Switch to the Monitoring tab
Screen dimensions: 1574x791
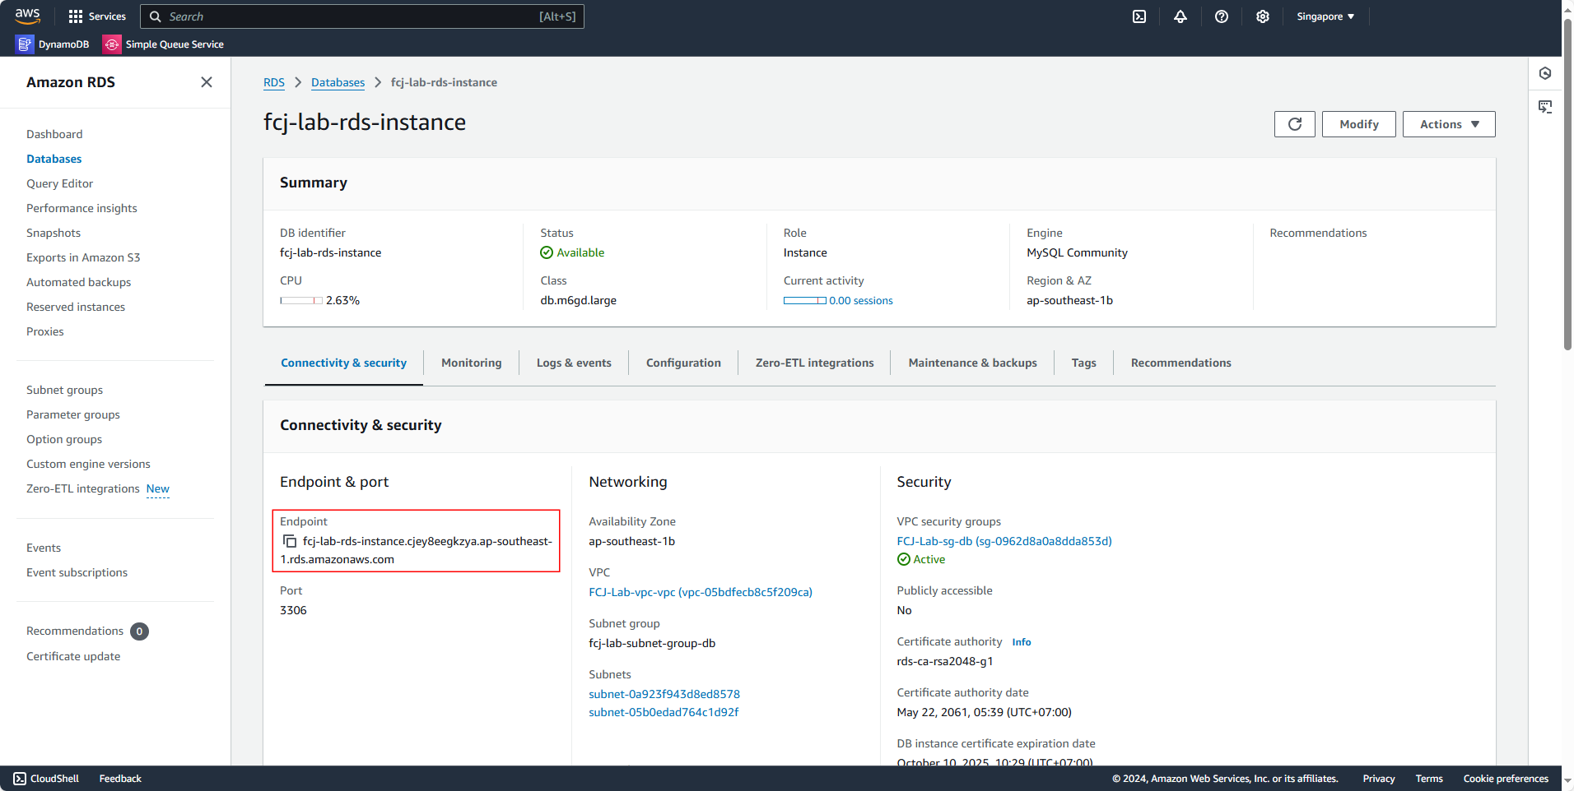(x=472, y=363)
